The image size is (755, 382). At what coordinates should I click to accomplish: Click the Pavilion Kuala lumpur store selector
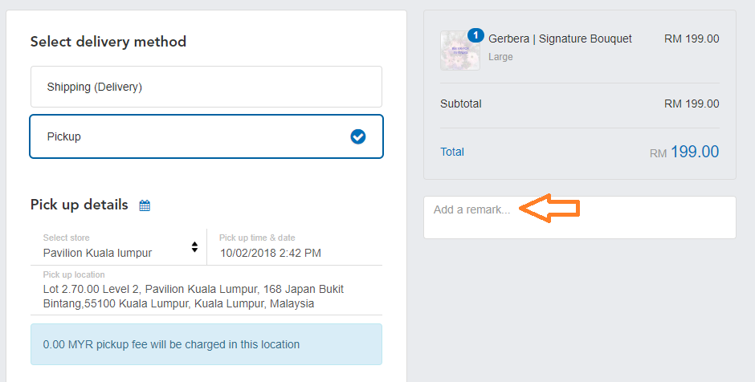point(118,247)
